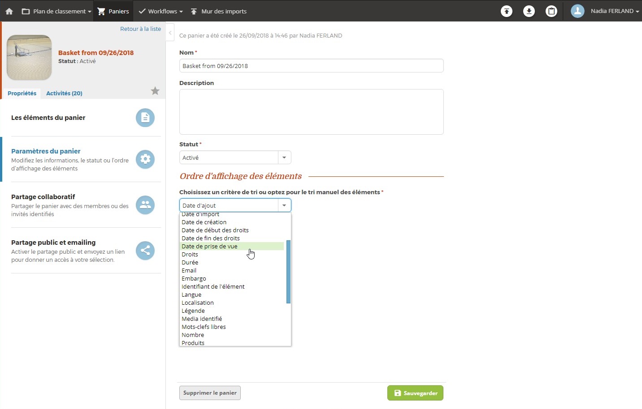Click 'Retour à la liste' link

click(x=140, y=29)
